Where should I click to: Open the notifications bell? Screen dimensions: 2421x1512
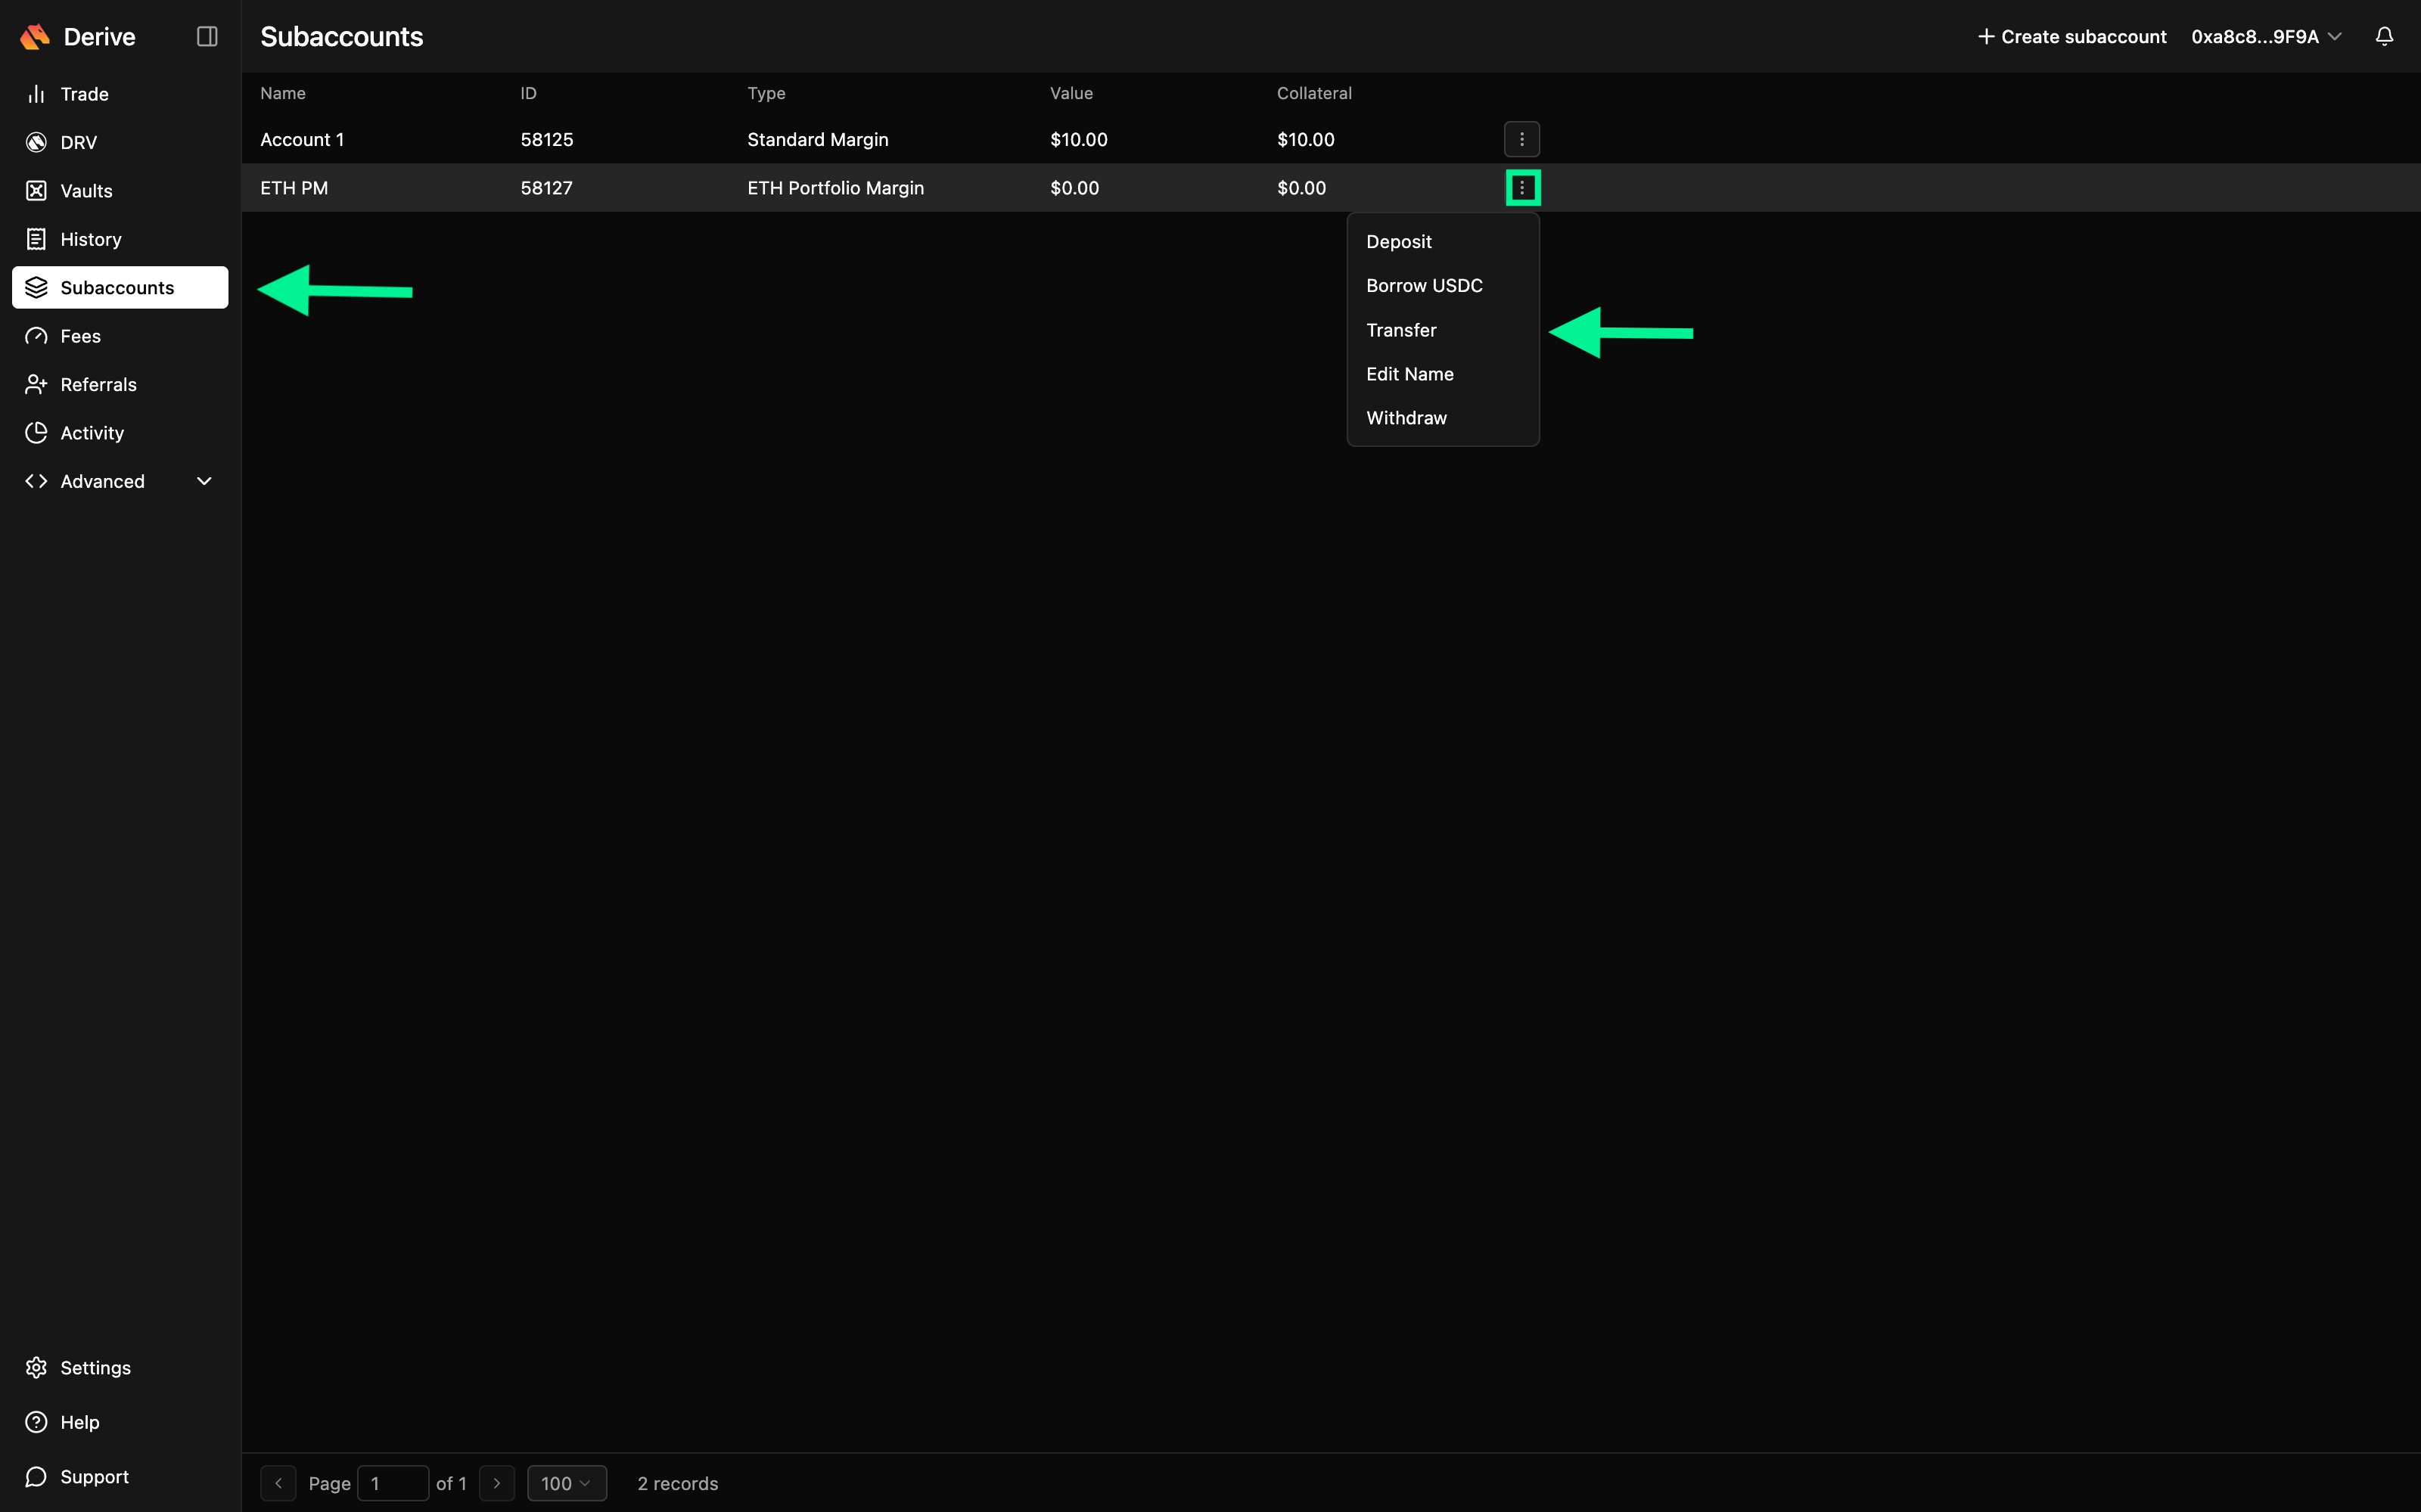click(x=2384, y=37)
